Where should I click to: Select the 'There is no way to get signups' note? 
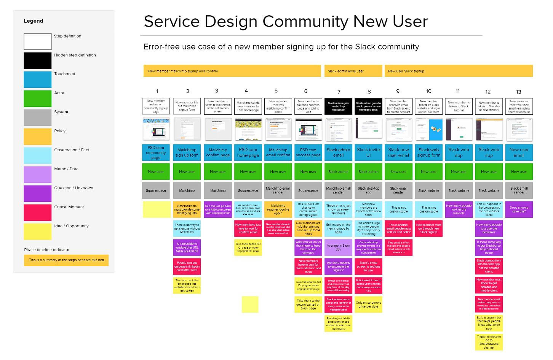(187, 228)
